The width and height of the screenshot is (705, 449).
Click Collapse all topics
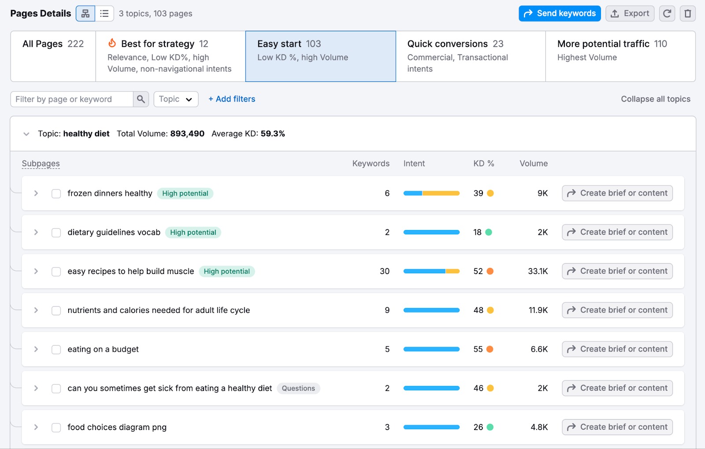point(656,99)
